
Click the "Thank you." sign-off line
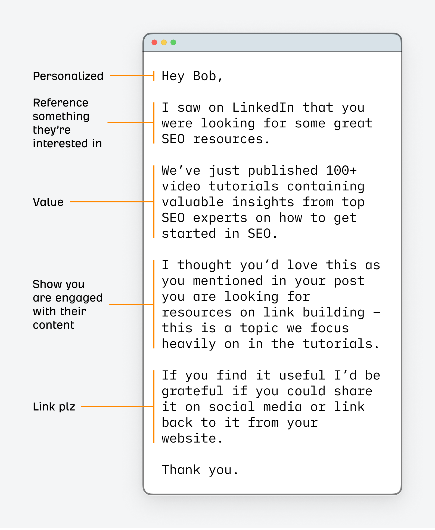(x=200, y=470)
